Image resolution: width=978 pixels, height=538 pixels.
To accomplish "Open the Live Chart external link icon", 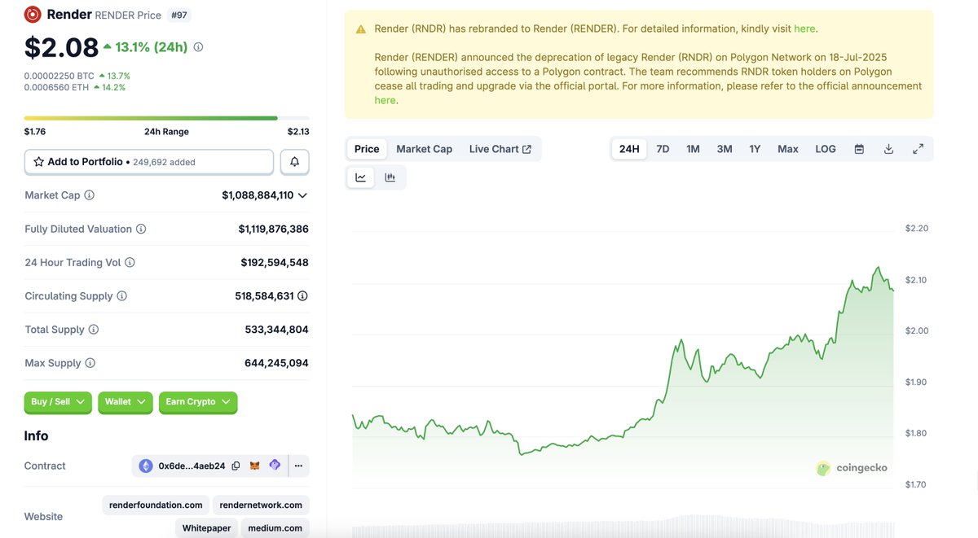I will point(526,148).
